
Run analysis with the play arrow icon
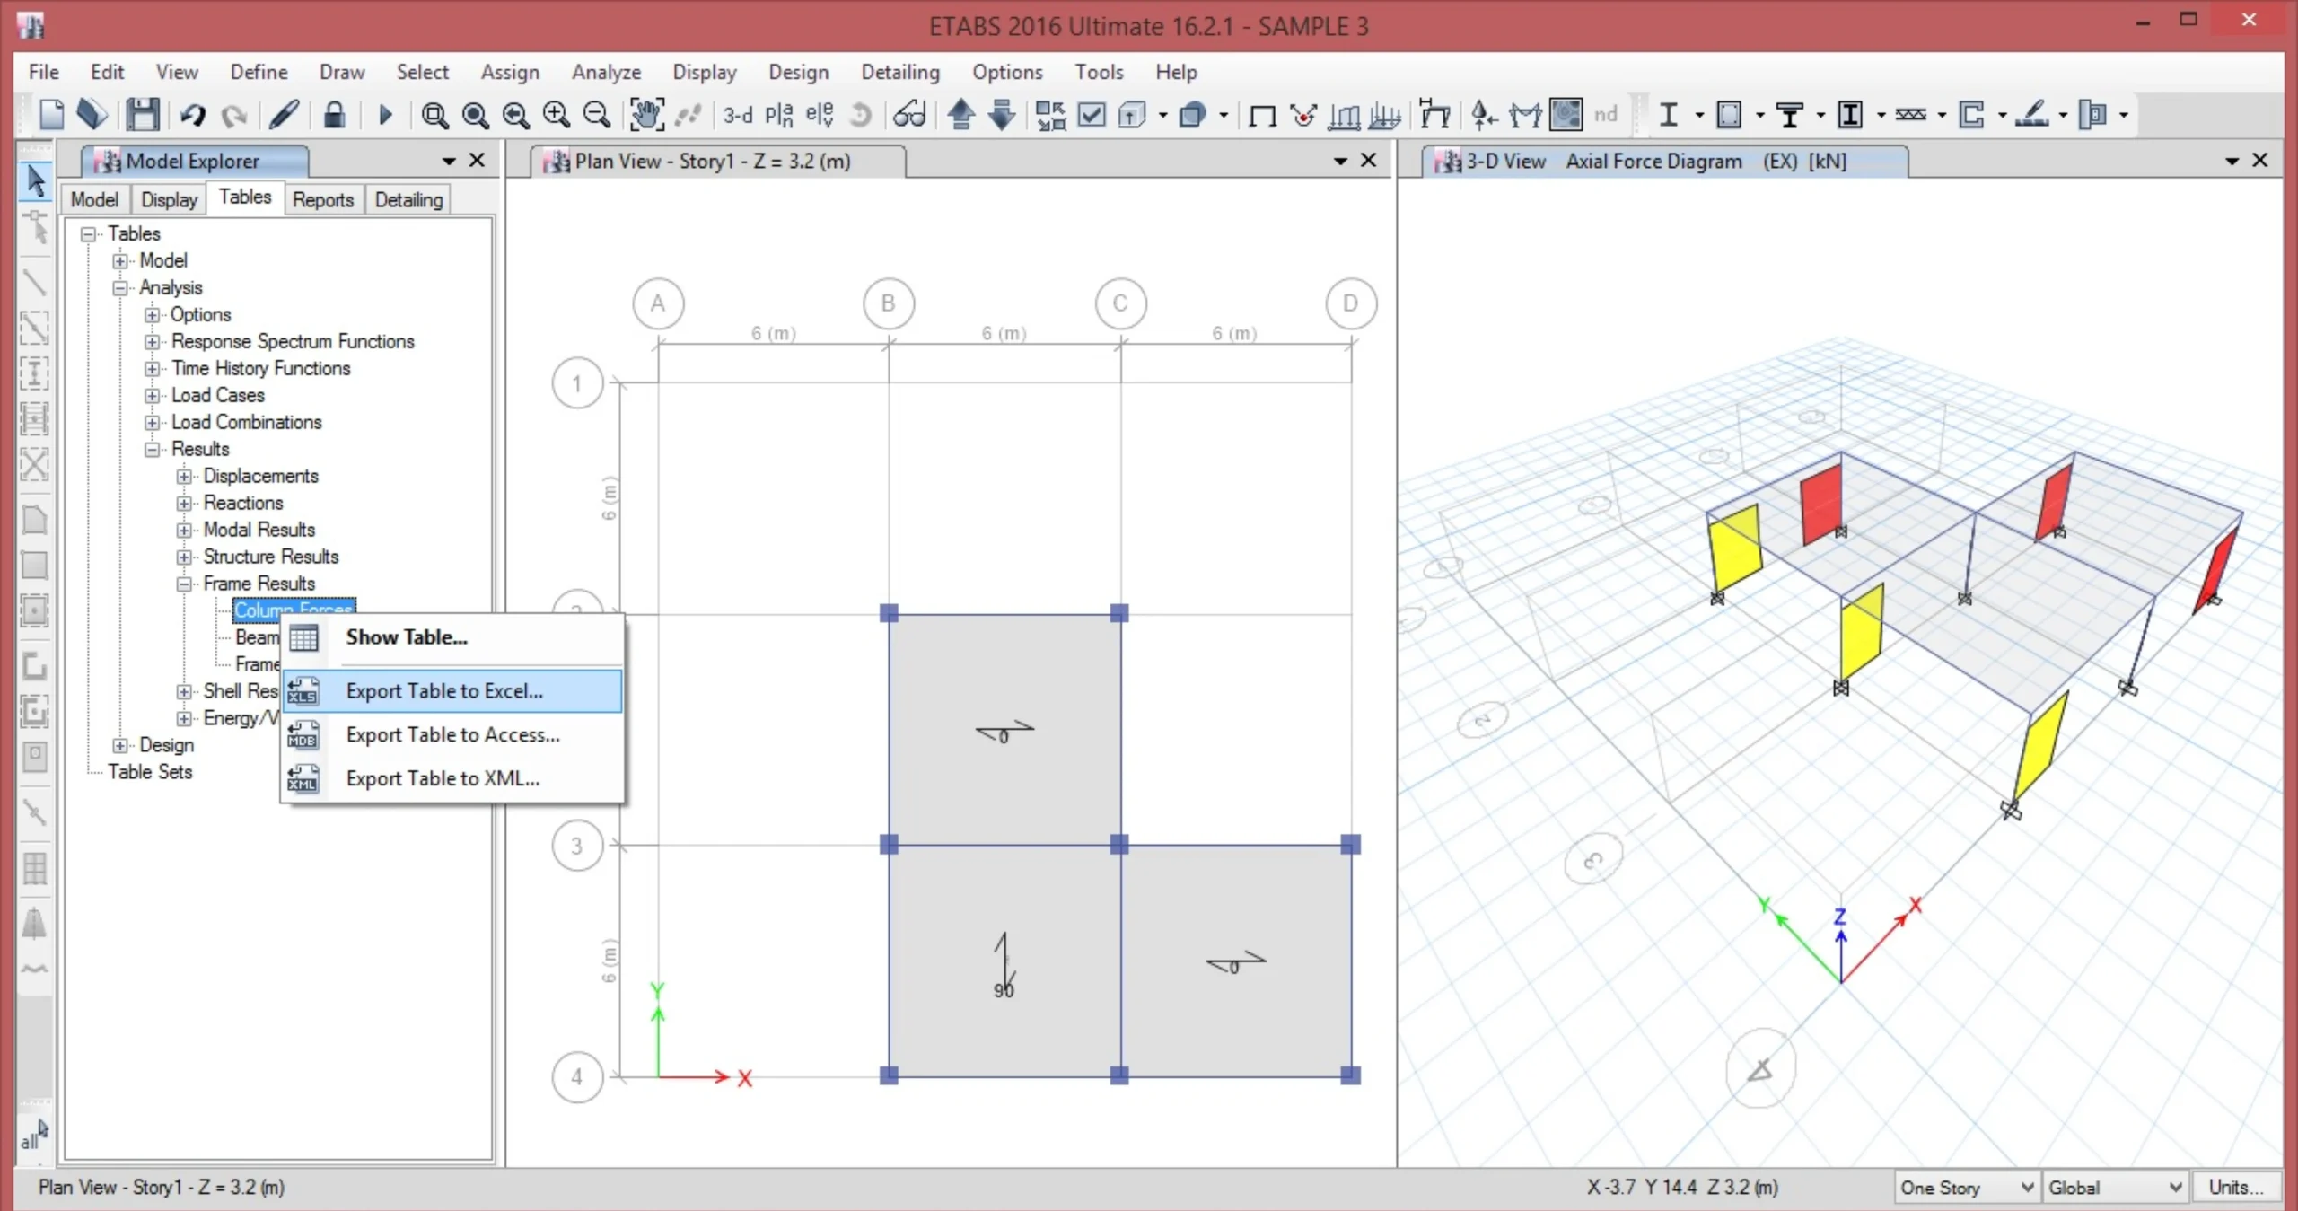pyautogui.click(x=385, y=115)
